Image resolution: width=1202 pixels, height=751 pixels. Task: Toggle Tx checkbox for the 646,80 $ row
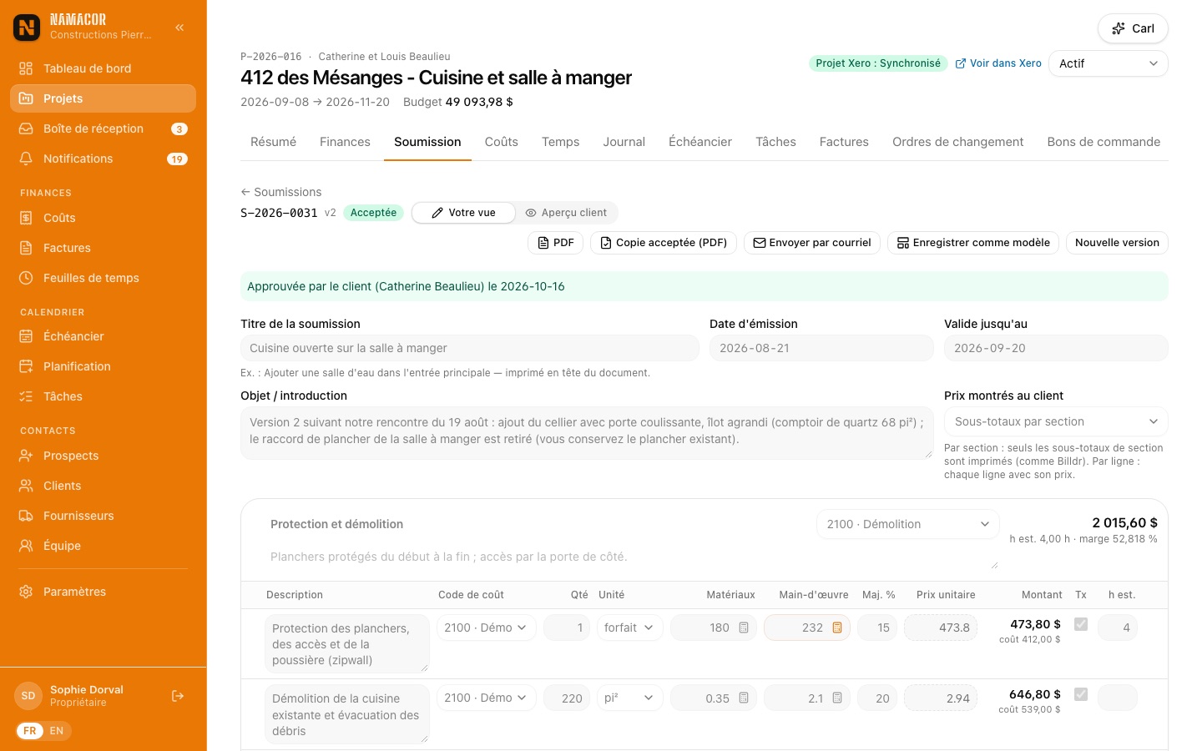pyautogui.click(x=1081, y=694)
